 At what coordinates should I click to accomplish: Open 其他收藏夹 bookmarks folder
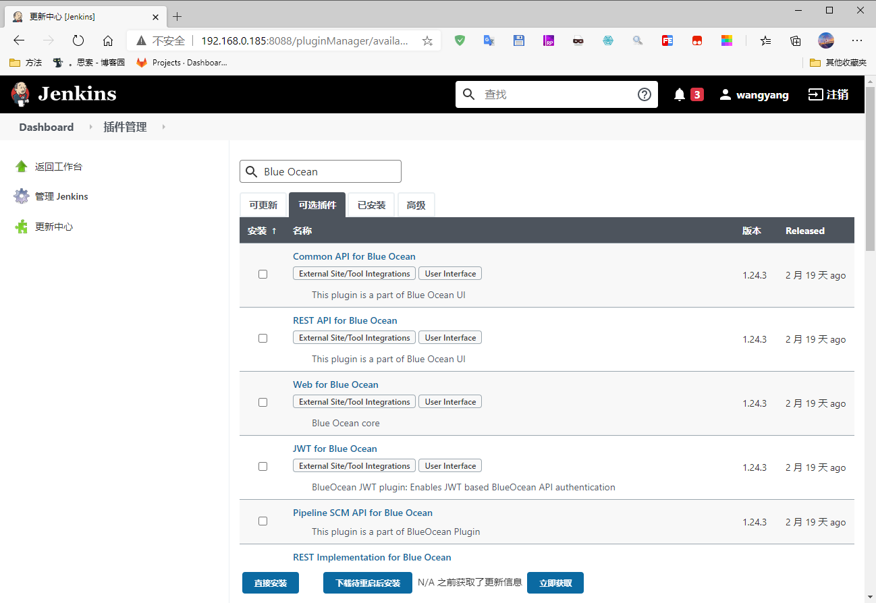[x=838, y=63]
